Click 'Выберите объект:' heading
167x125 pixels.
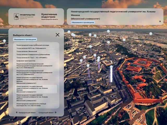pos(23,35)
